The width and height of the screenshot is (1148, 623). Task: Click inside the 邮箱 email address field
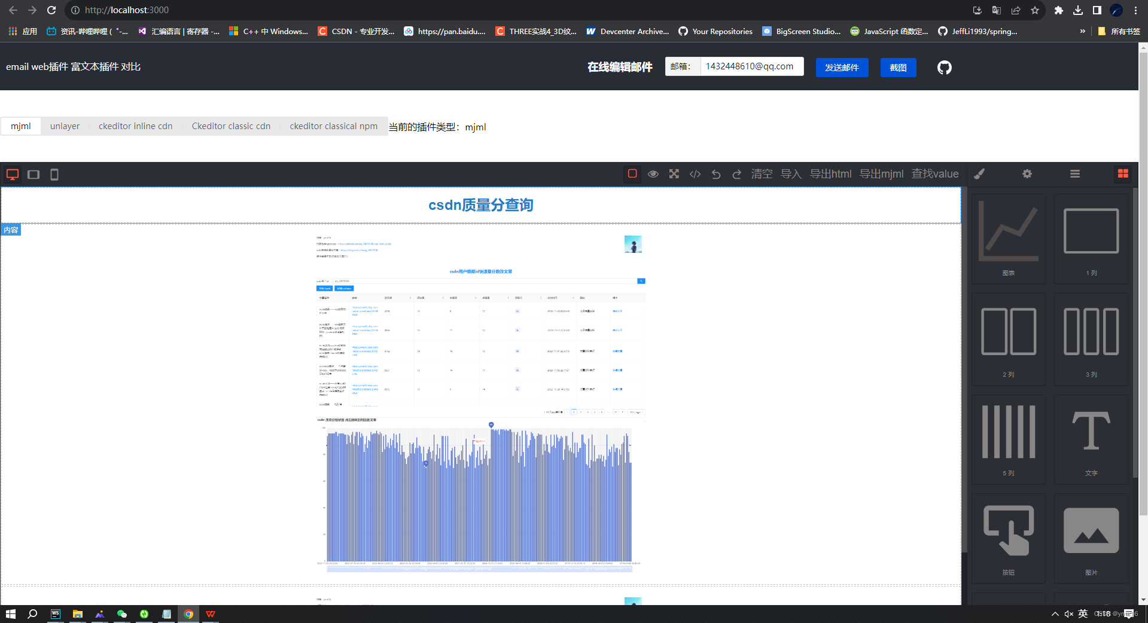click(750, 66)
